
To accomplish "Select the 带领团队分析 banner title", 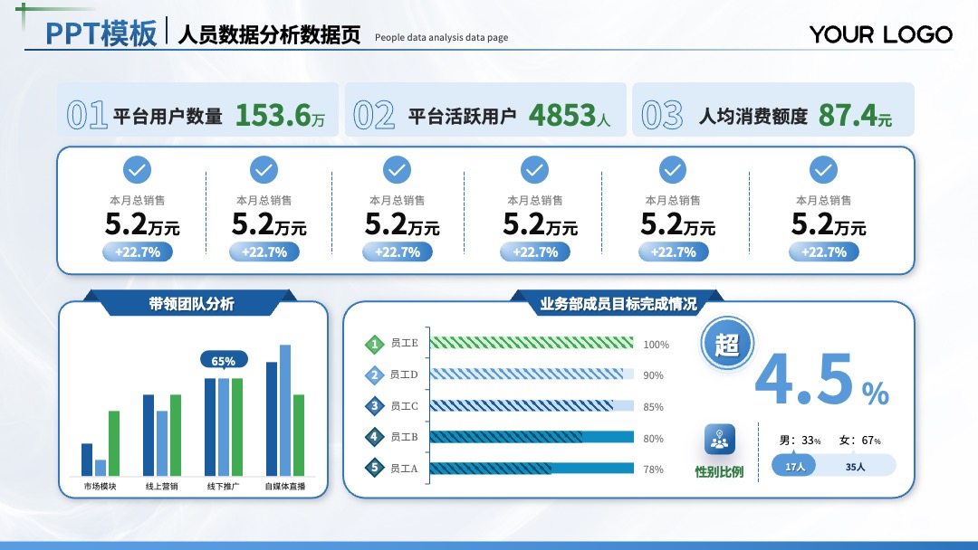I will 191,304.
